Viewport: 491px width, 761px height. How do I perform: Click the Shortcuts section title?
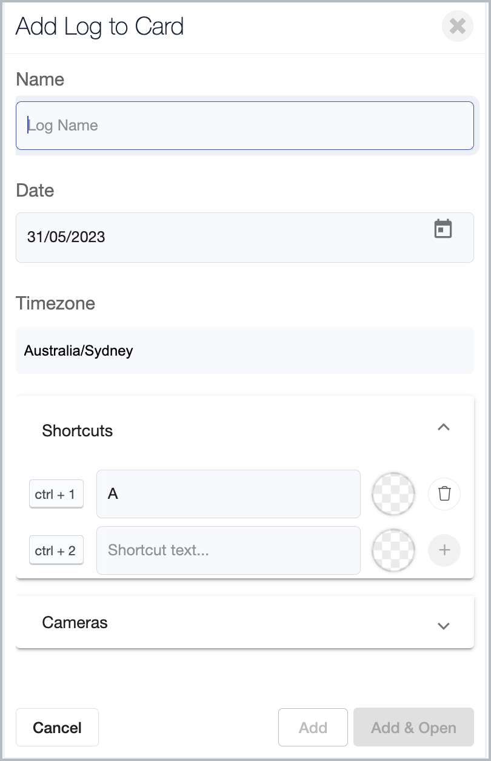[78, 431]
